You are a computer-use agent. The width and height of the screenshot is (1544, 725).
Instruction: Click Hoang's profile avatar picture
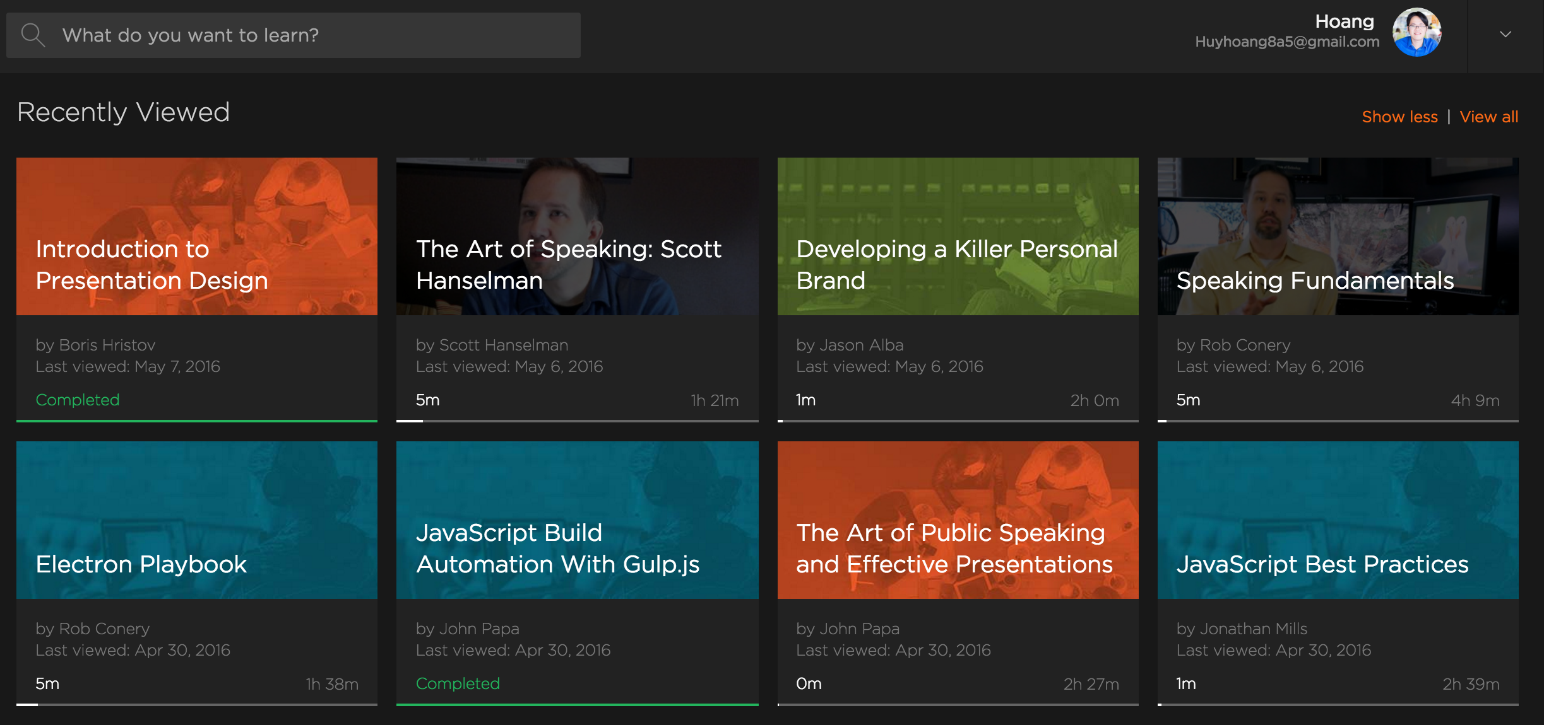tap(1416, 33)
